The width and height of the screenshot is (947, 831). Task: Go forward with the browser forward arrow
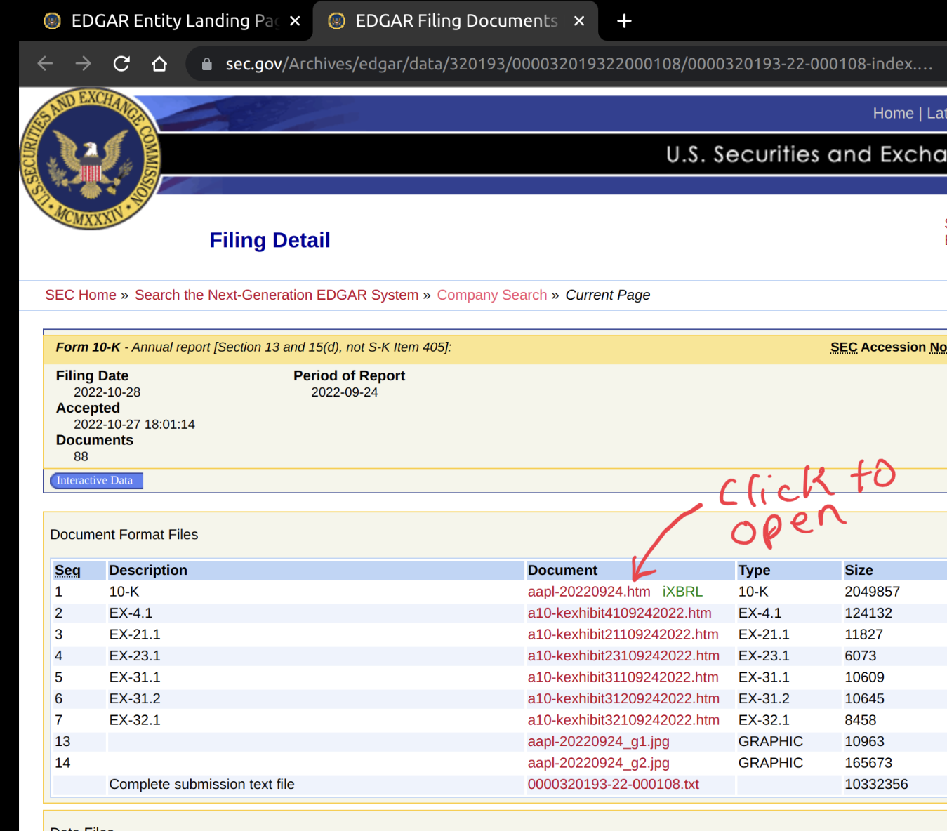(84, 64)
